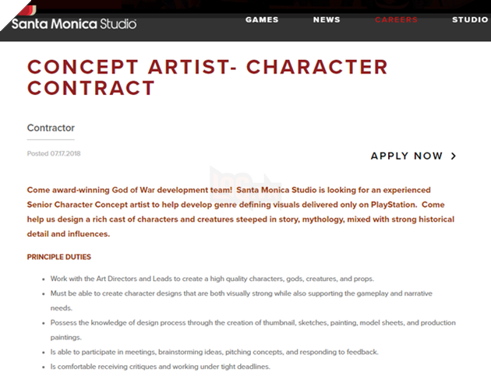Click the Santa Monica Studio logo
Viewport: 491px width, 376px height.
coord(74,22)
